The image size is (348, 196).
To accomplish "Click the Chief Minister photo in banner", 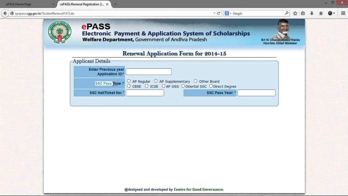I will tap(283, 29).
